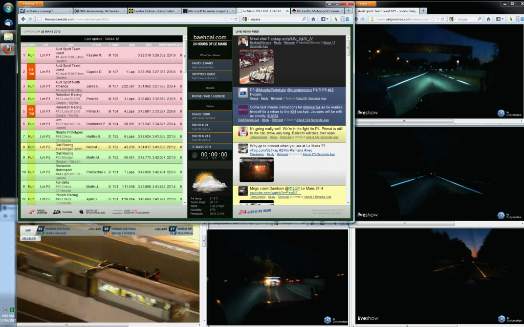
Task: Open the Truth in 24 full HD movie
Action: click(210, 127)
